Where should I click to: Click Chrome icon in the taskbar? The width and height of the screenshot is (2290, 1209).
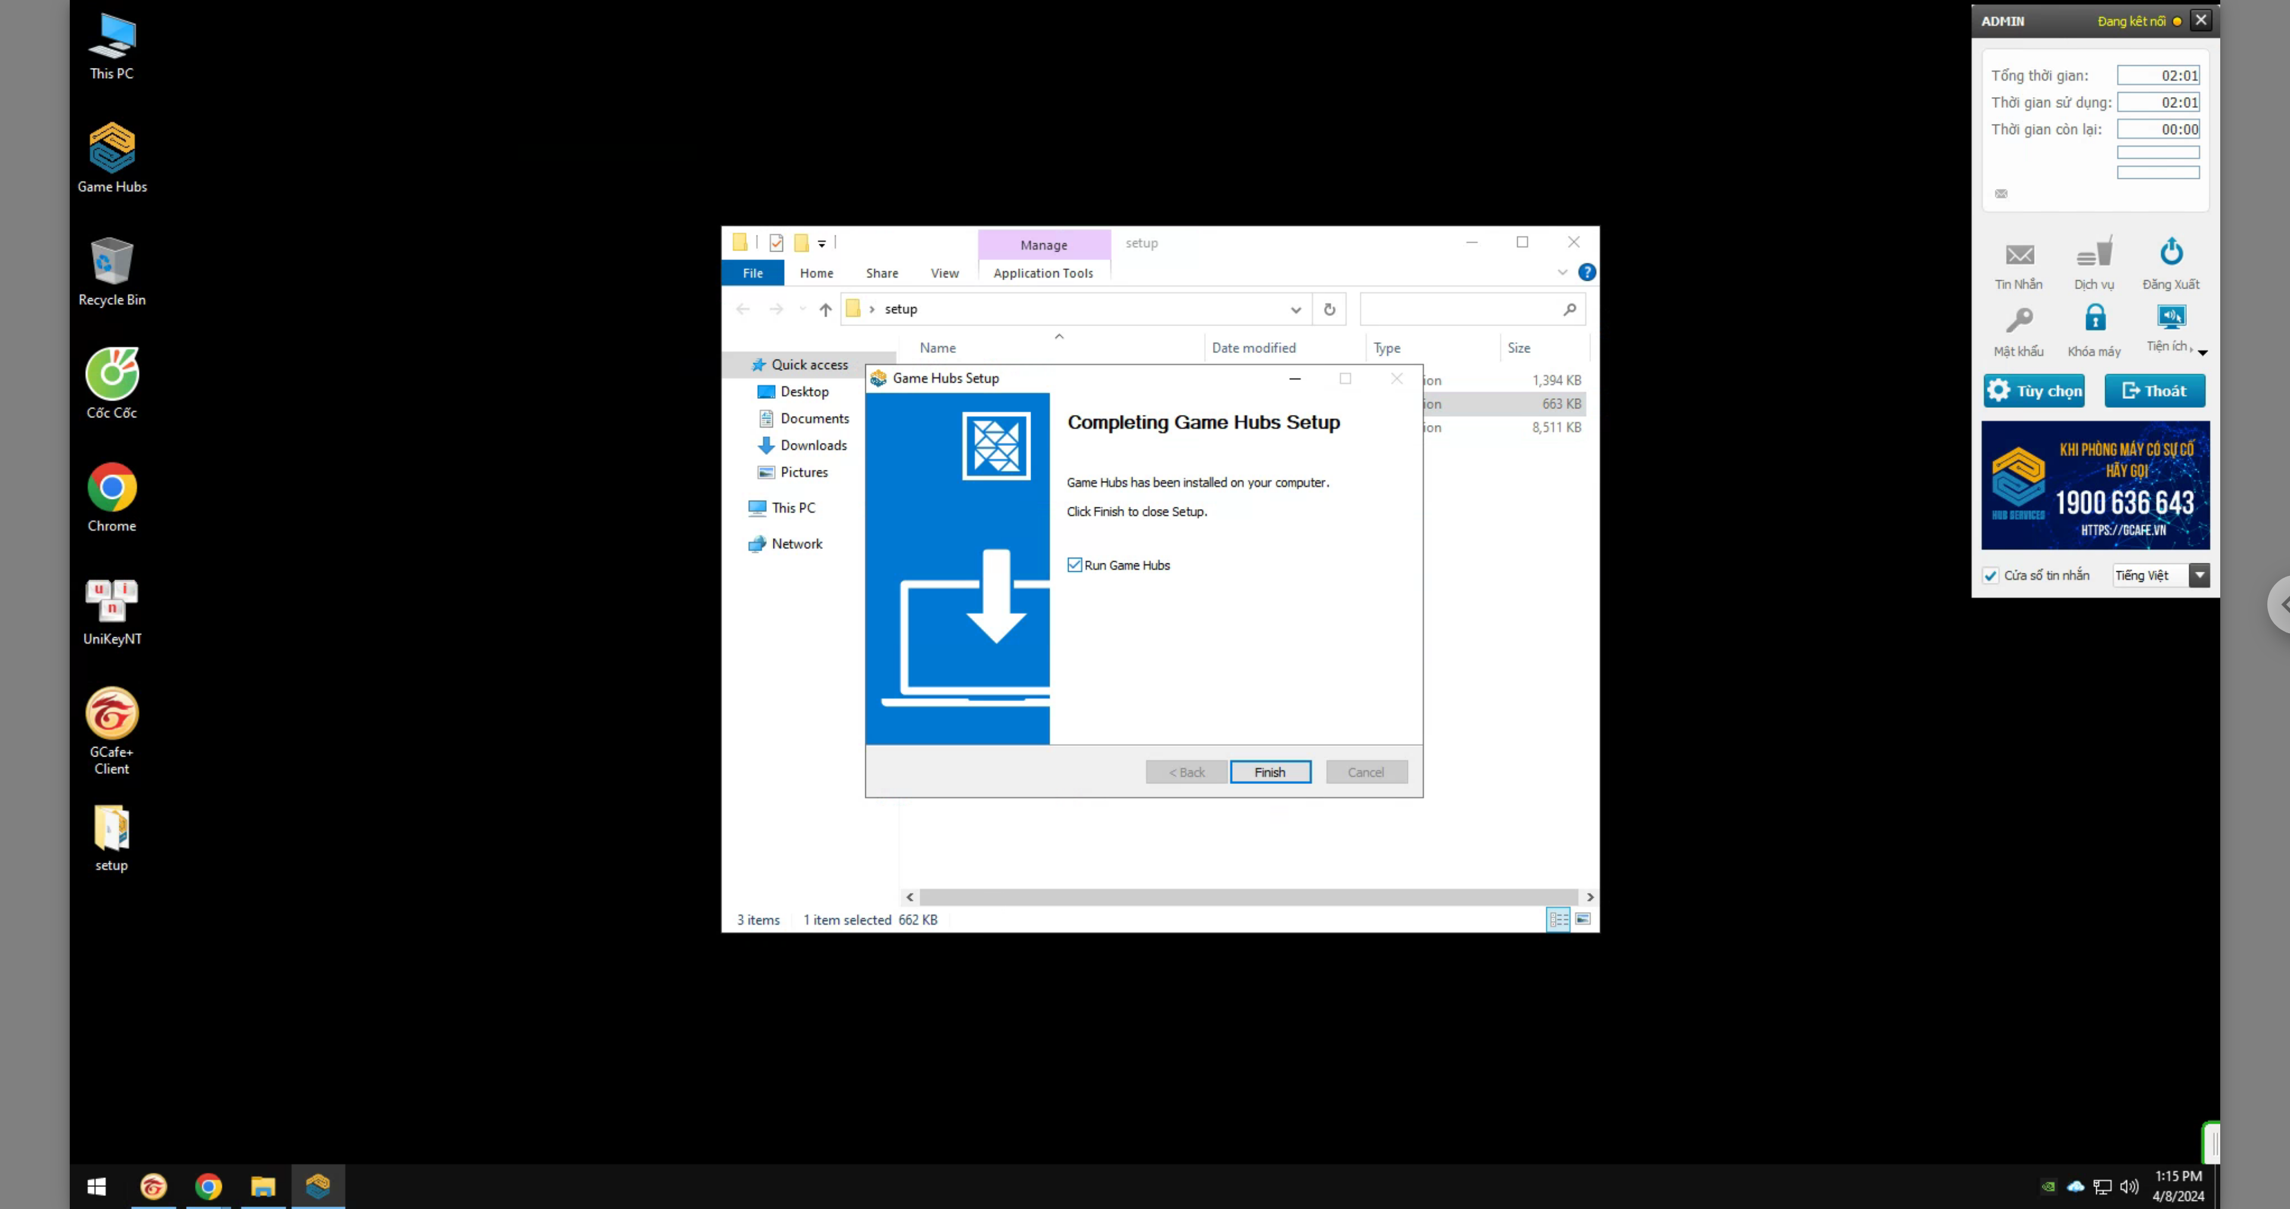208,1186
